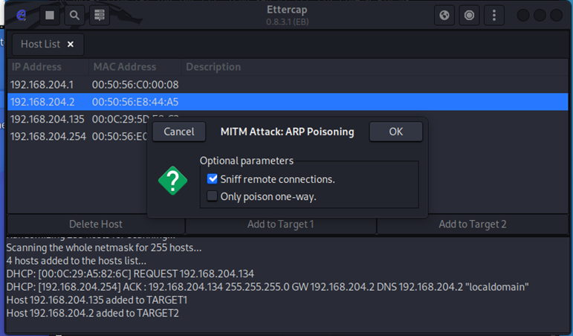Enable Only poison one-way checkbox

pyautogui.click(x=213, y=196)
